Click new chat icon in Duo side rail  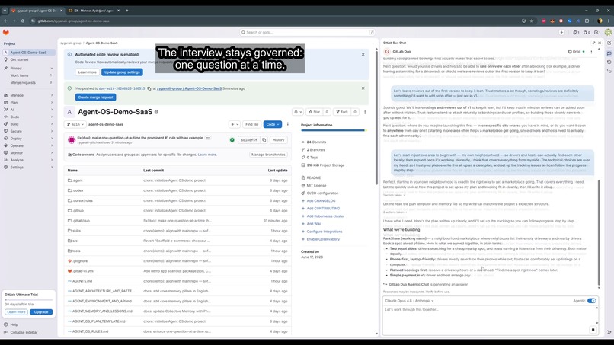[609, 43]
